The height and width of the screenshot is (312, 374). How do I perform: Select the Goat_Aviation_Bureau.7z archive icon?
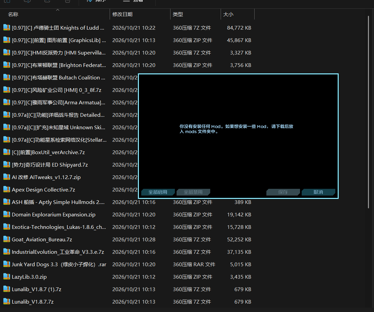coord(7,239)
